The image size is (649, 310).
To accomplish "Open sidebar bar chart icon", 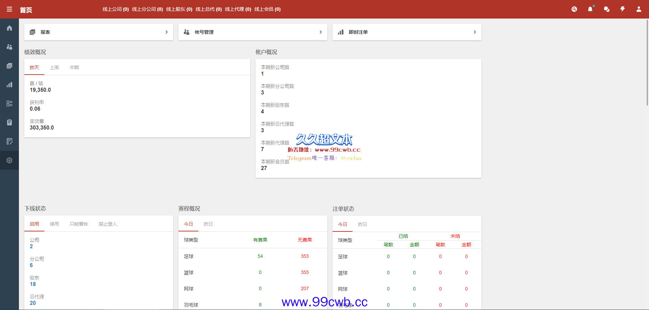I will pyautogui.click(x=9, y=85).
